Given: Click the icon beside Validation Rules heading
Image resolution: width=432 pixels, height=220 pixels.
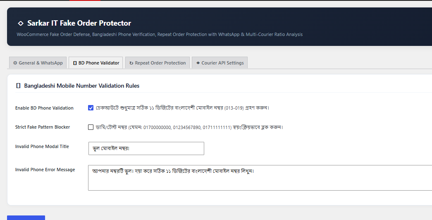Looking at the screenshot, I should point(19,86).
